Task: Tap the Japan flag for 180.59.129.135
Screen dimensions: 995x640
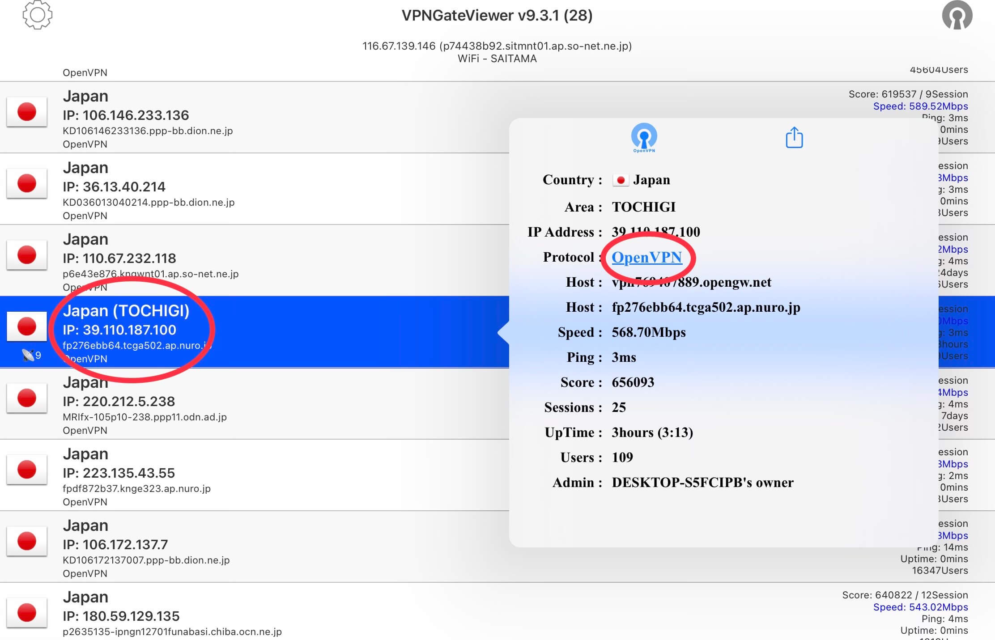Action: 27,613
